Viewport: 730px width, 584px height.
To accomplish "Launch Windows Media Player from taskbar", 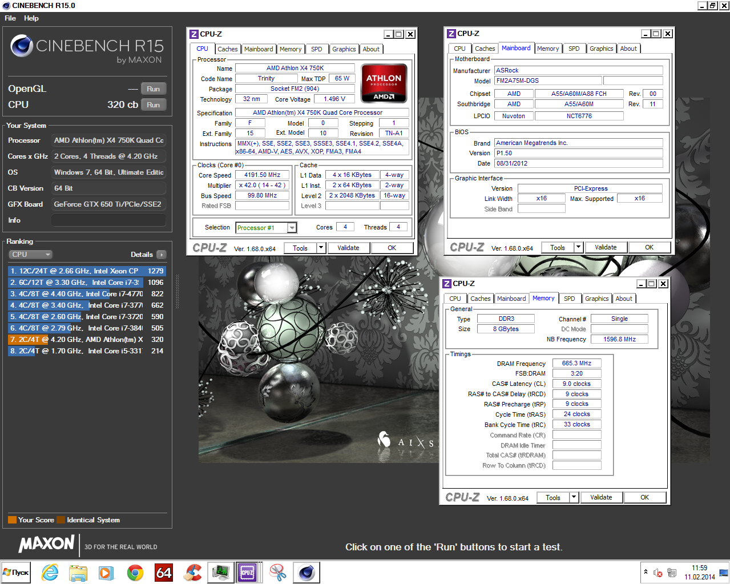I will 106,572.
